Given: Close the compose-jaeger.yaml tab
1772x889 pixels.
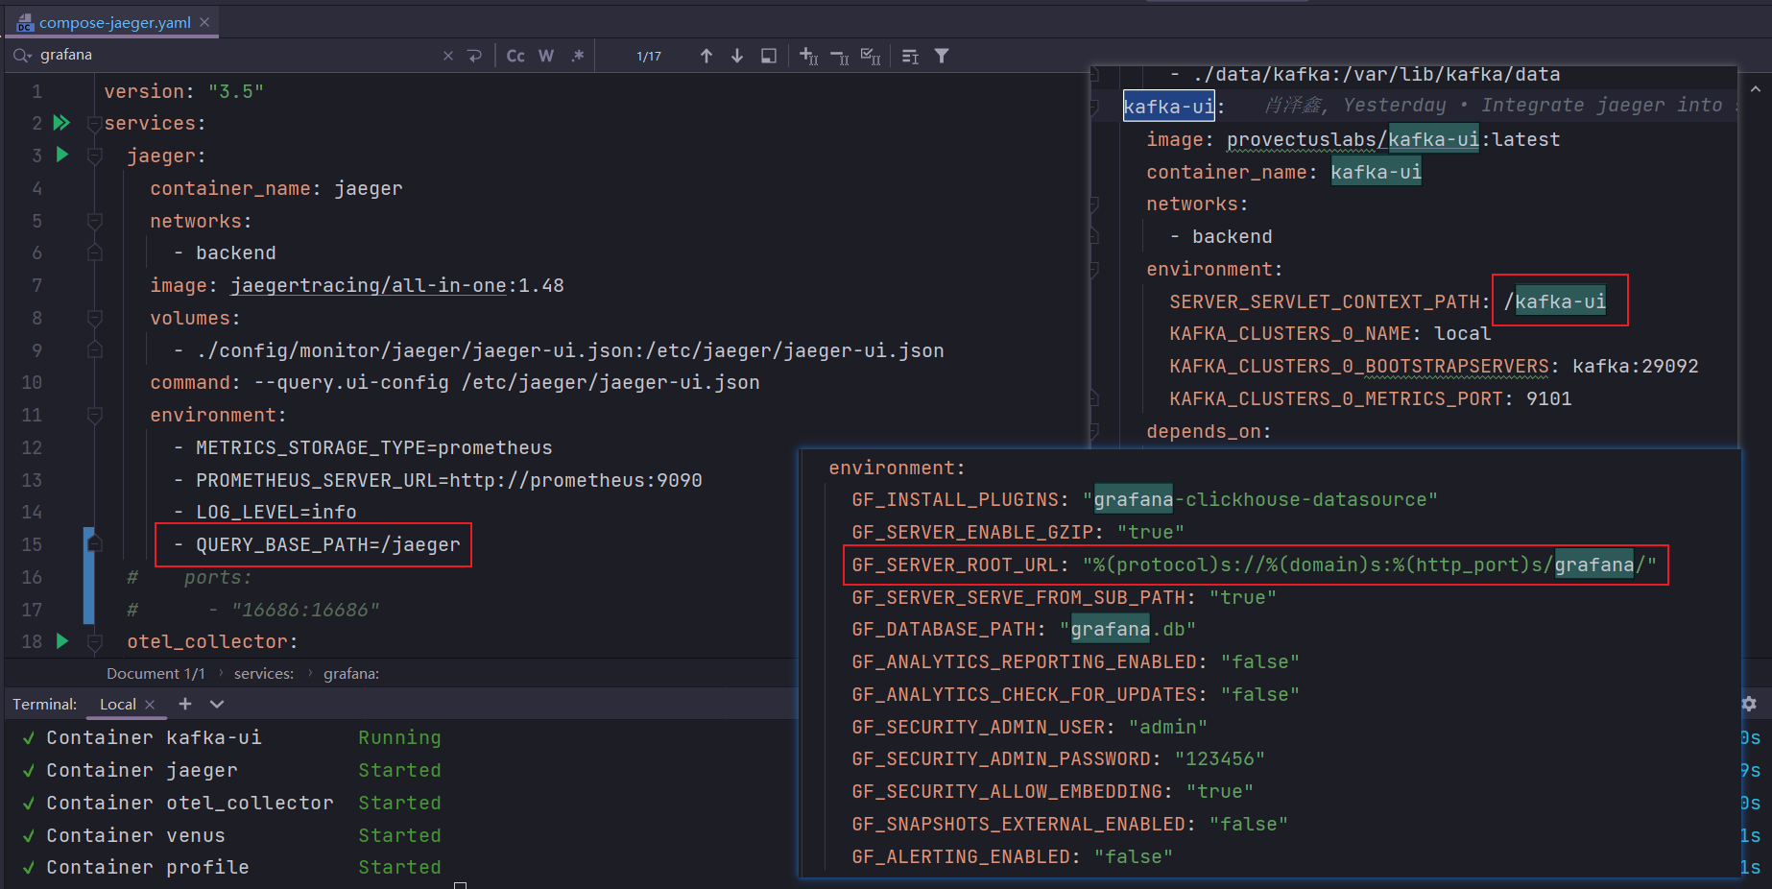Looking at the screenshot, I should 204,22.
